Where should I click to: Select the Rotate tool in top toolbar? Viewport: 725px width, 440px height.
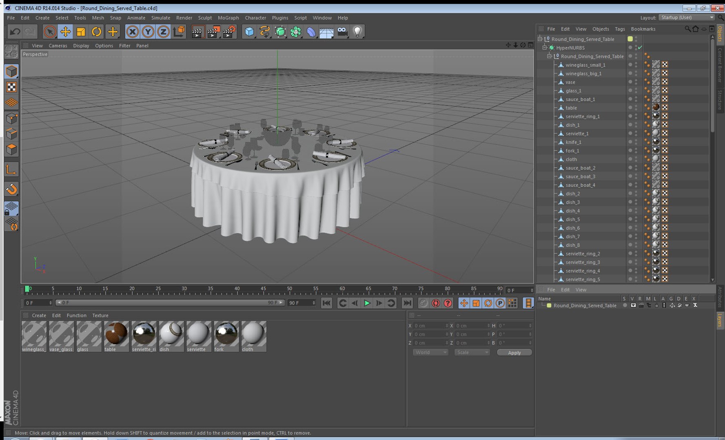97,31
